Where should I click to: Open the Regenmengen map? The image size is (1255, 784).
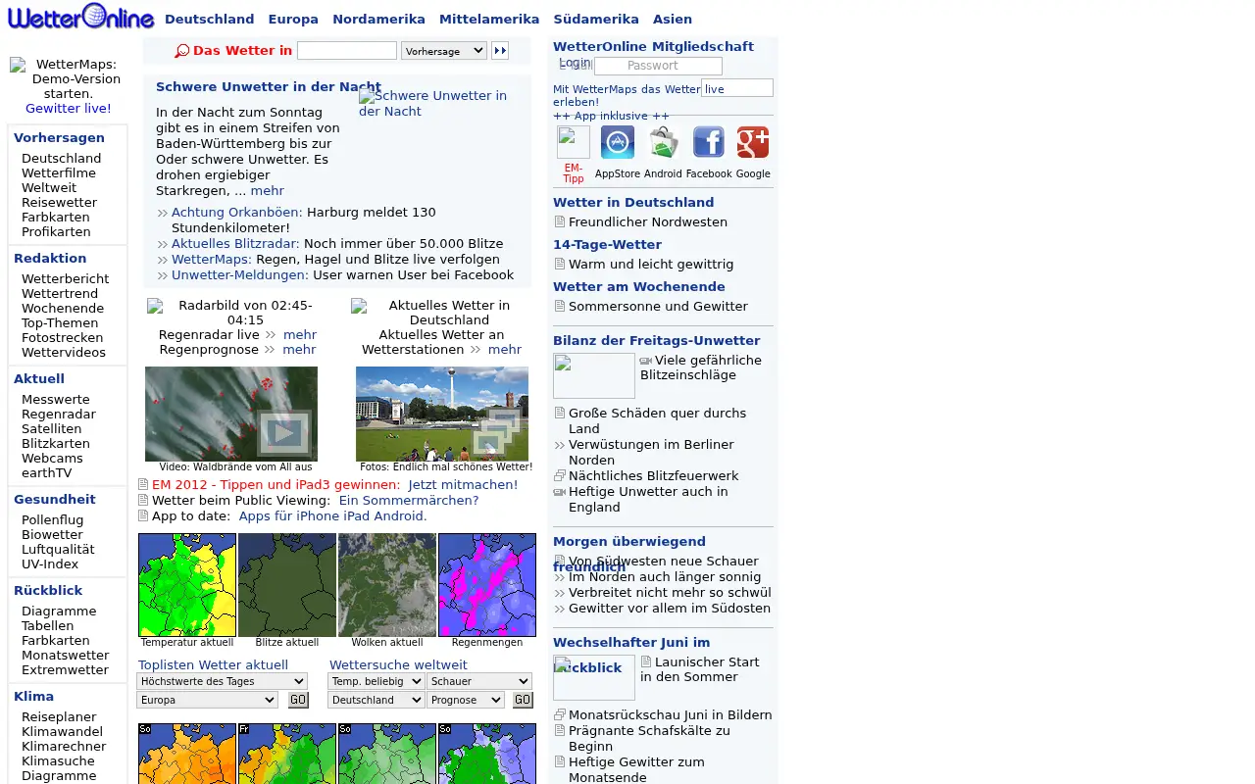pos(487,585)
